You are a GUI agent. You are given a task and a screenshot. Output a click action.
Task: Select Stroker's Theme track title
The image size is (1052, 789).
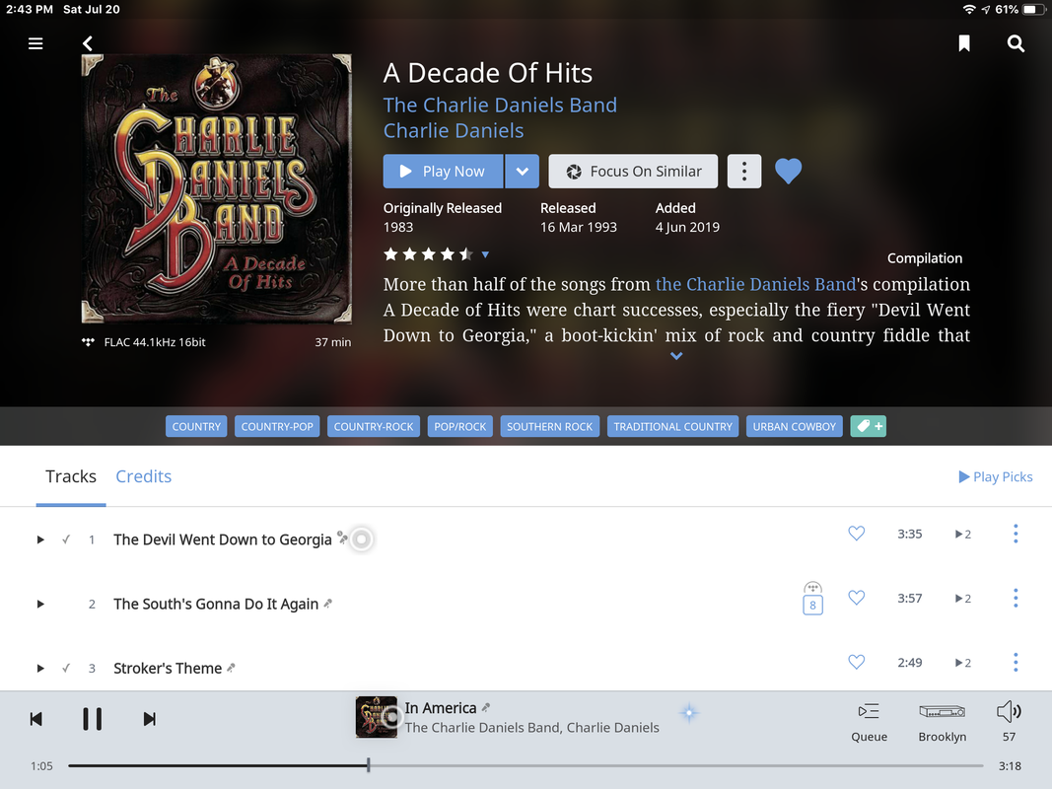[168, 669]
